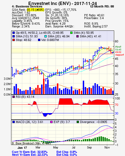Click the EPS: -660,-15,17,70% text
The width and height of the screenshot is (125, 156).
tap(61, 10)
